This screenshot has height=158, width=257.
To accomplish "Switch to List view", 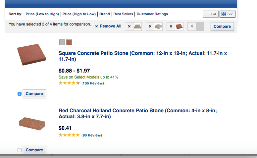I will coord(210,14).
